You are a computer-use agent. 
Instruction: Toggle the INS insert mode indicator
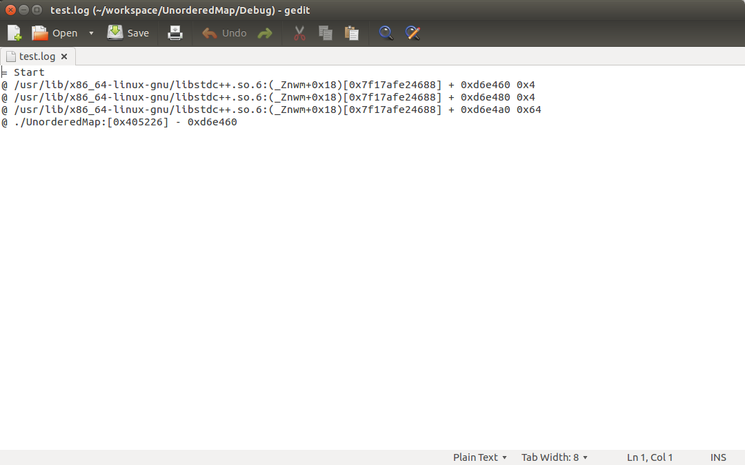pos(718,457)
